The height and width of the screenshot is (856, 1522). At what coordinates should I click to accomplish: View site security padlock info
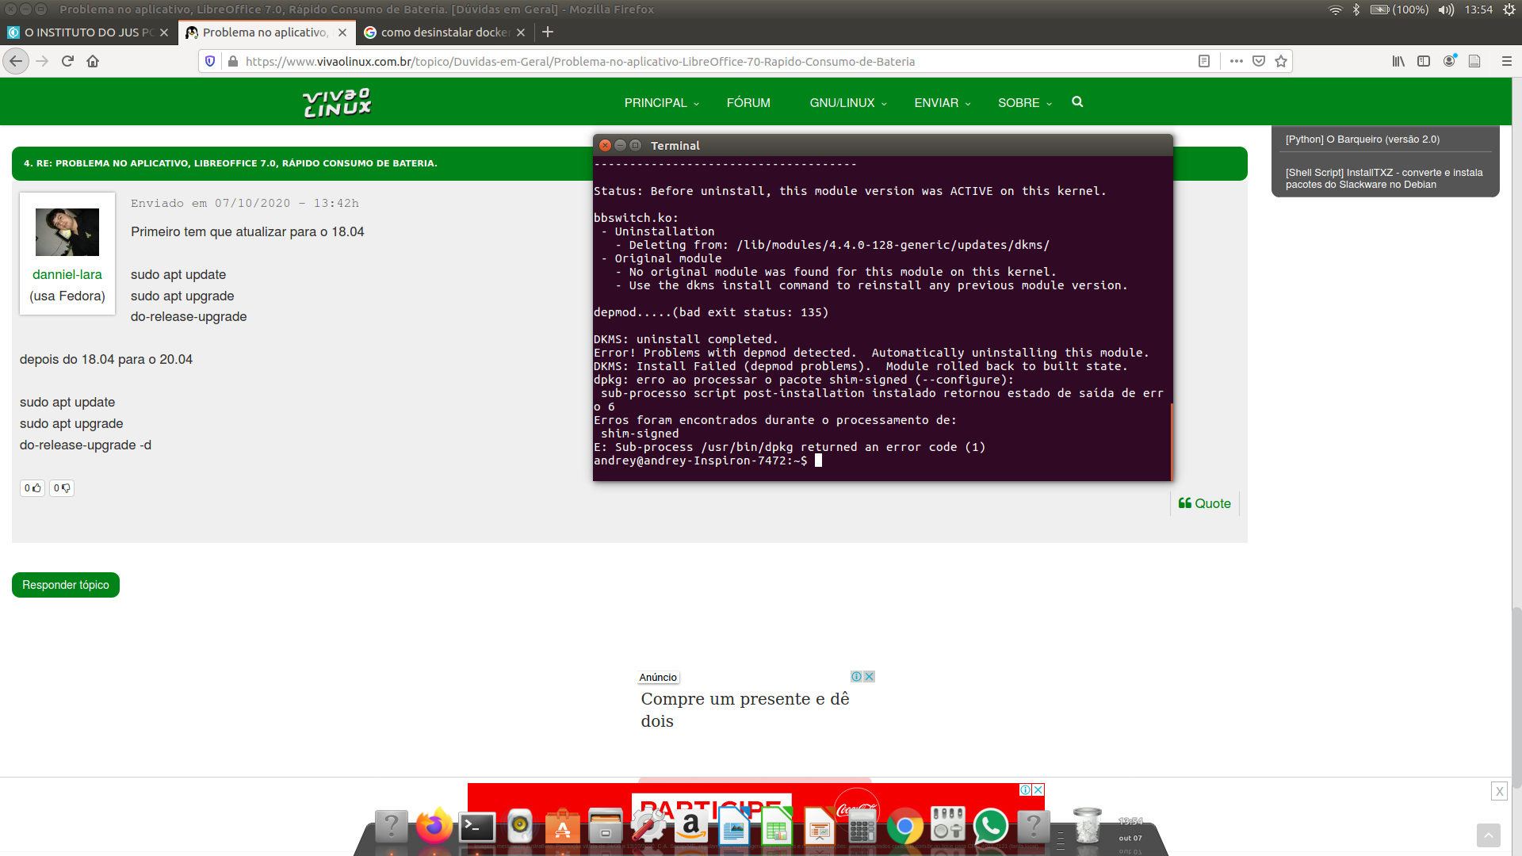tap(232, 61)
